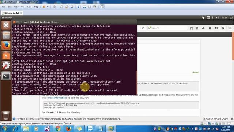The image size is (234, 132).
Task: Click the 'sudo apt-get update' line
Action: point(54,107)
